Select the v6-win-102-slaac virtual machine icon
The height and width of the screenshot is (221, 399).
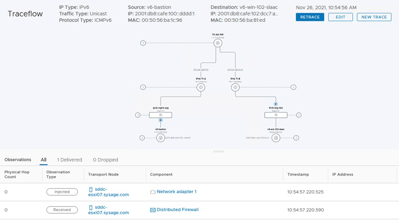point(276,138)
